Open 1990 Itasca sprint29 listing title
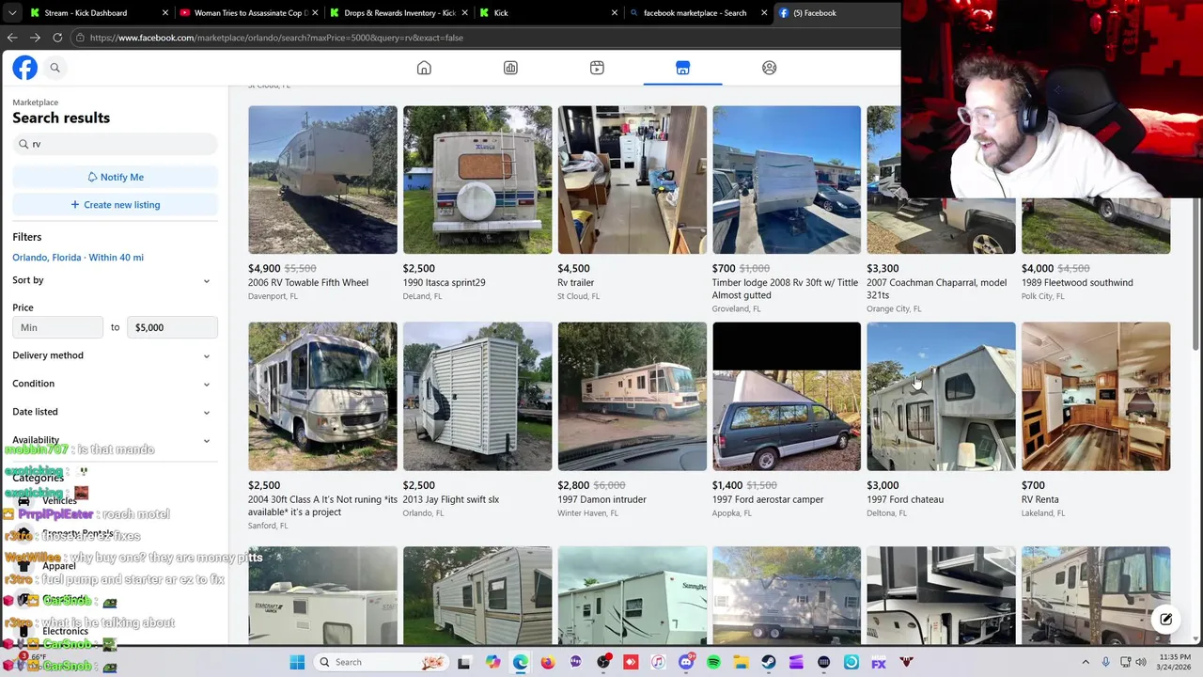 pyautogui.click(x=445, y=283)
